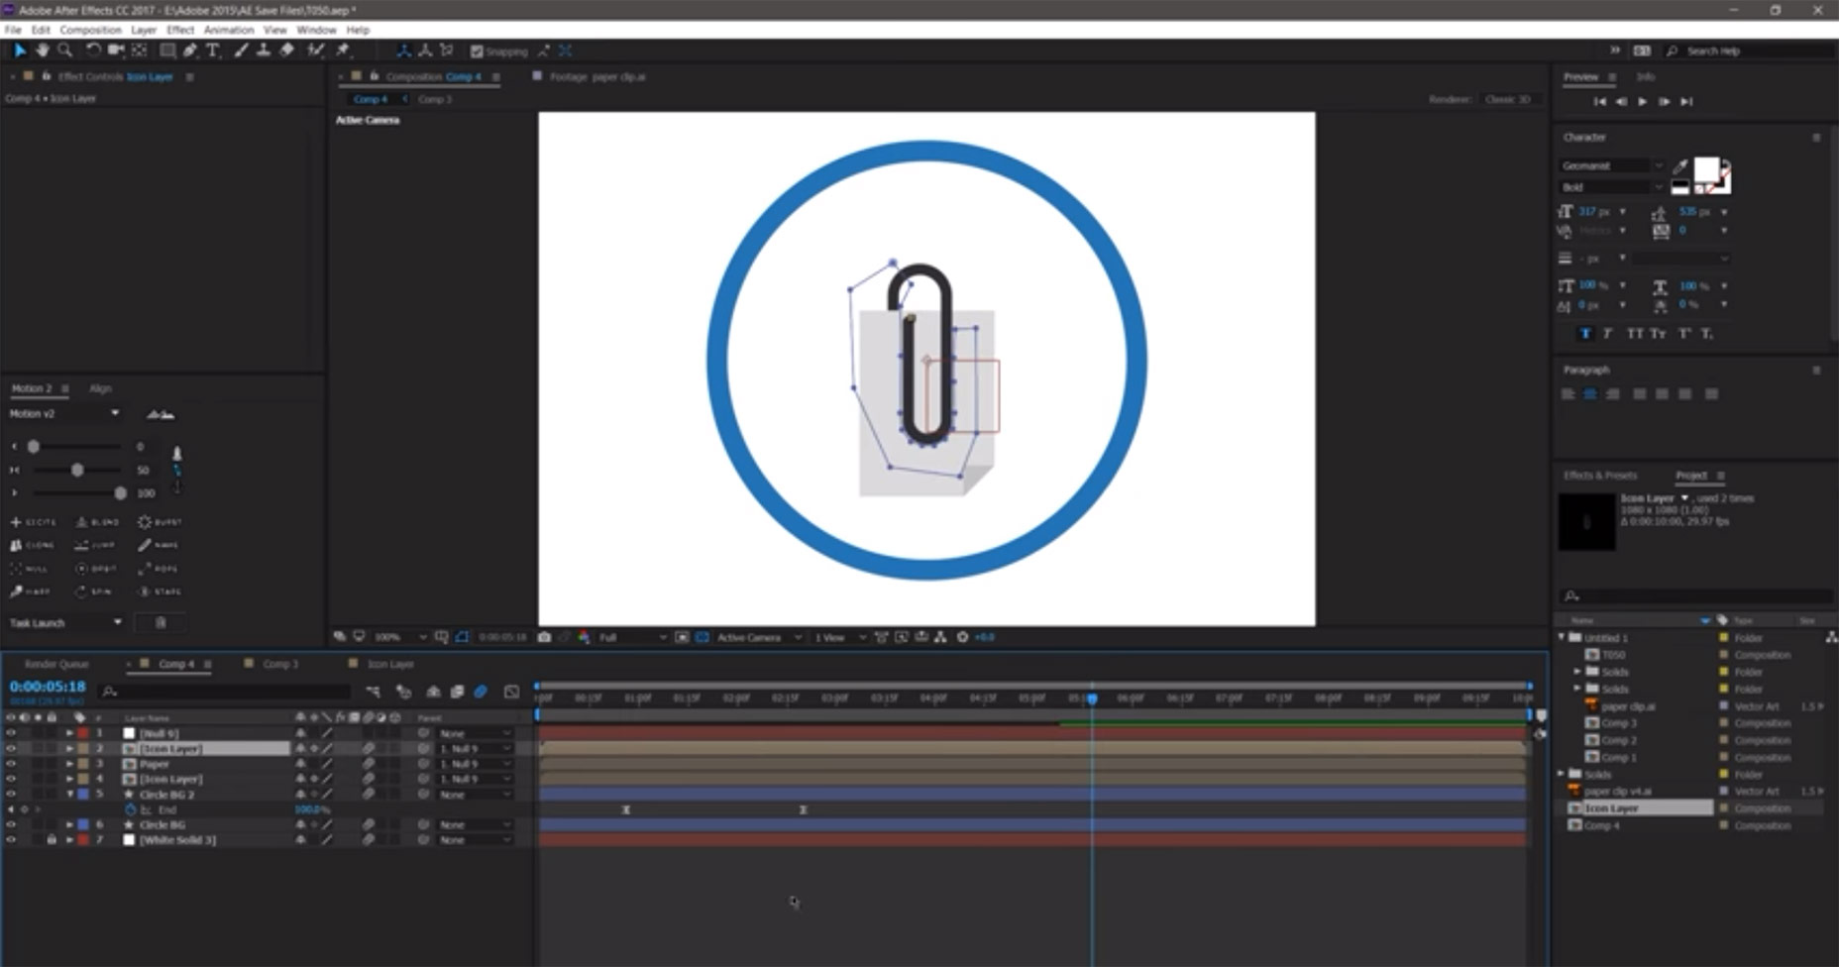1839x967 pixels.
Task: Click the Frame Blending icon in timeline
Action: (457, 692)
